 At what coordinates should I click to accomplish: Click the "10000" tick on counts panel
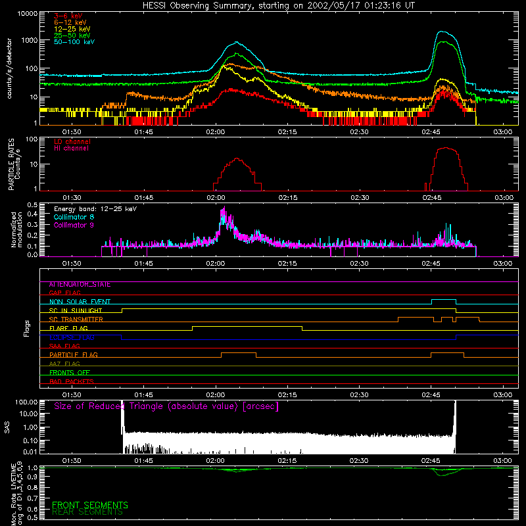click(x=28, y=14)
